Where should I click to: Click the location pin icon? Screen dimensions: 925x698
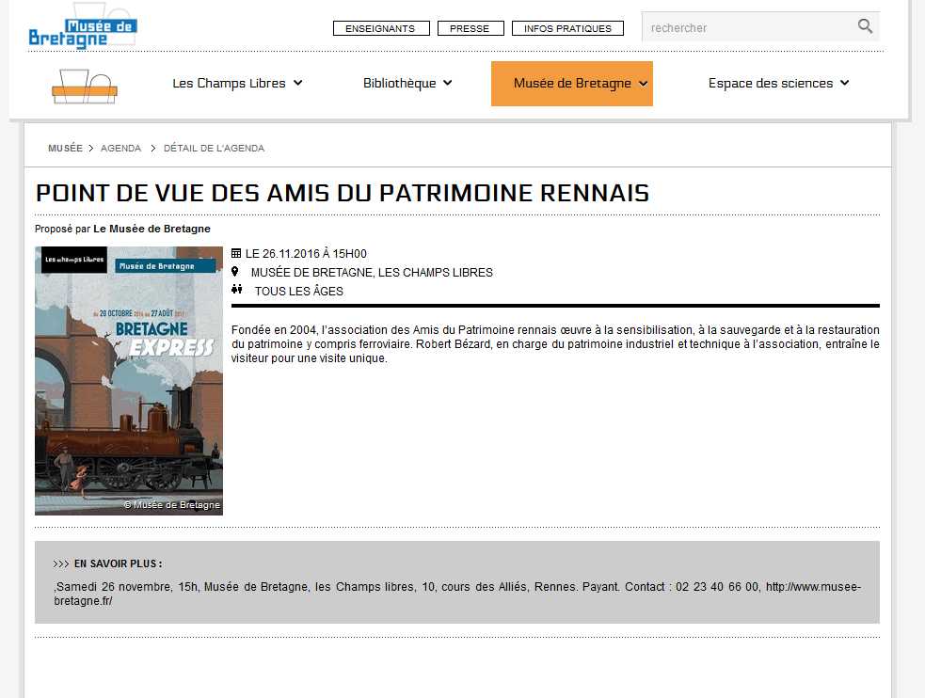click(235, 272)
